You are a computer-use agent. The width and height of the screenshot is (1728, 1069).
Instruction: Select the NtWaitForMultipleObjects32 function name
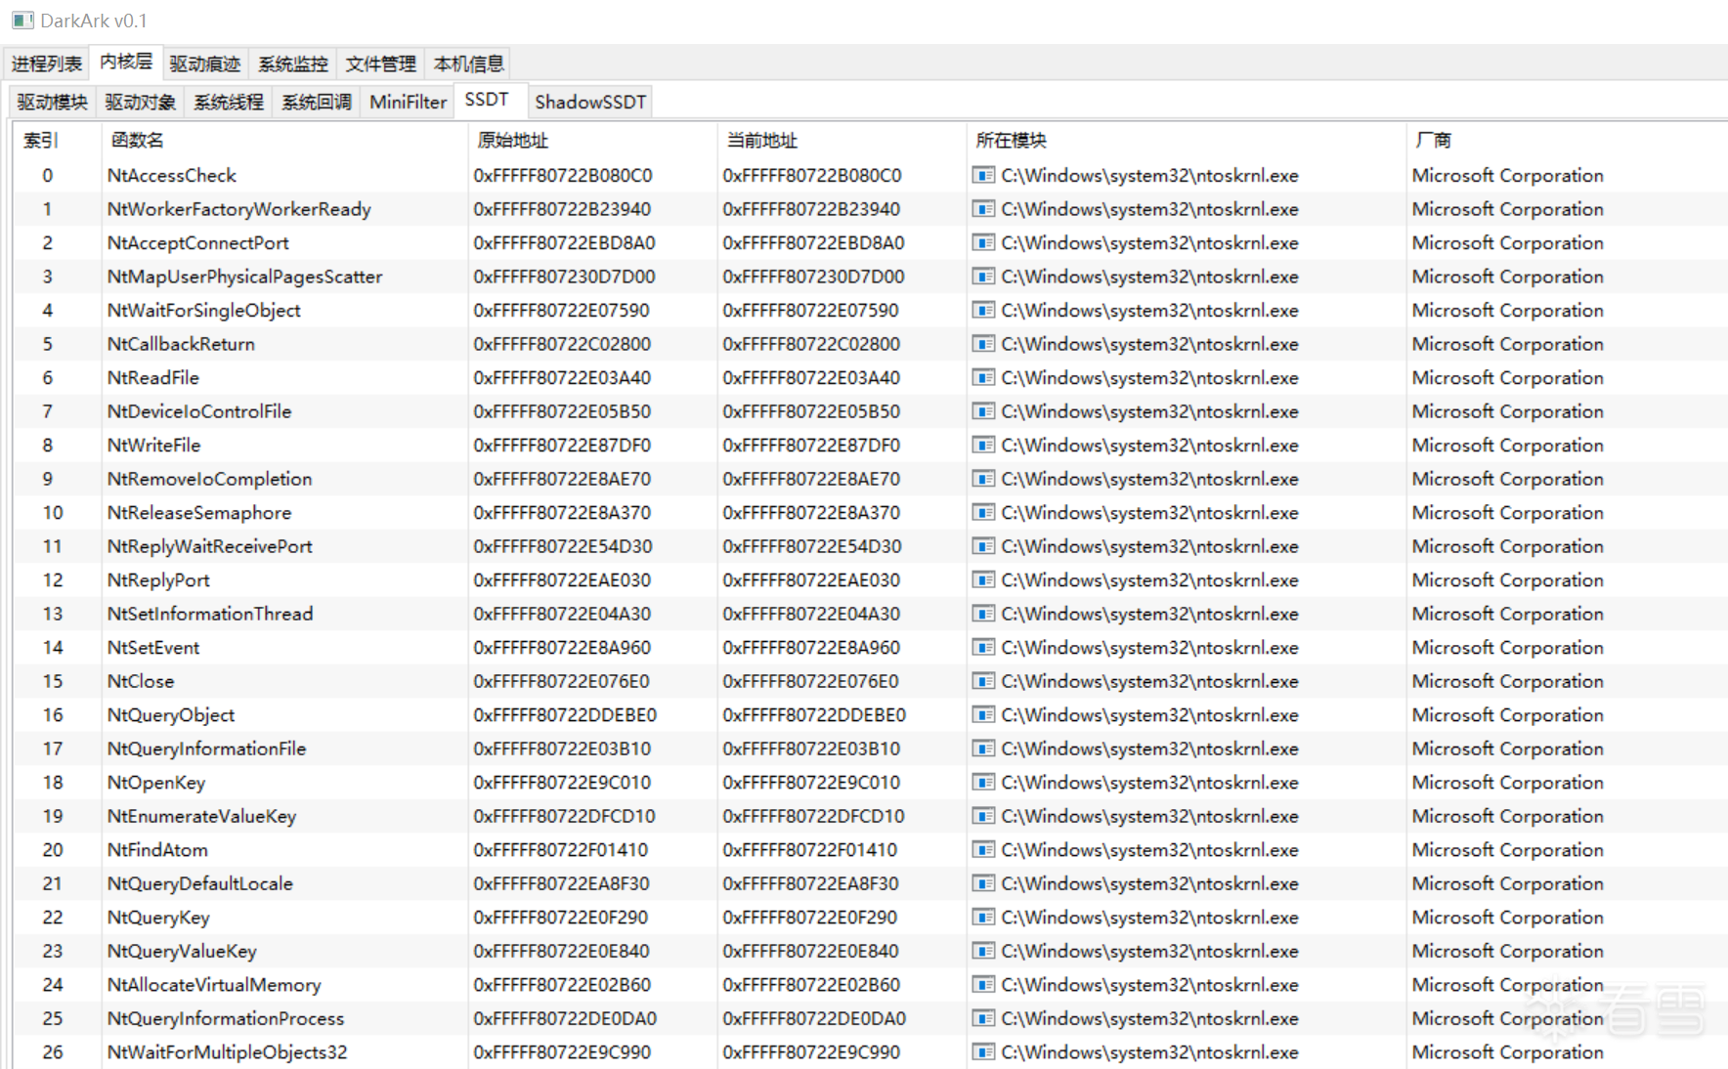[227, 1052]
